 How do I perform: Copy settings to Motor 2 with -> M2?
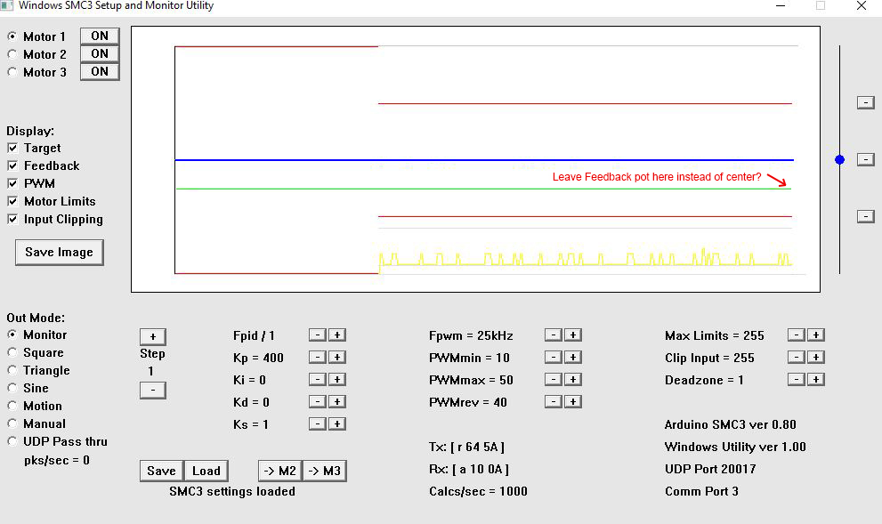280,472
